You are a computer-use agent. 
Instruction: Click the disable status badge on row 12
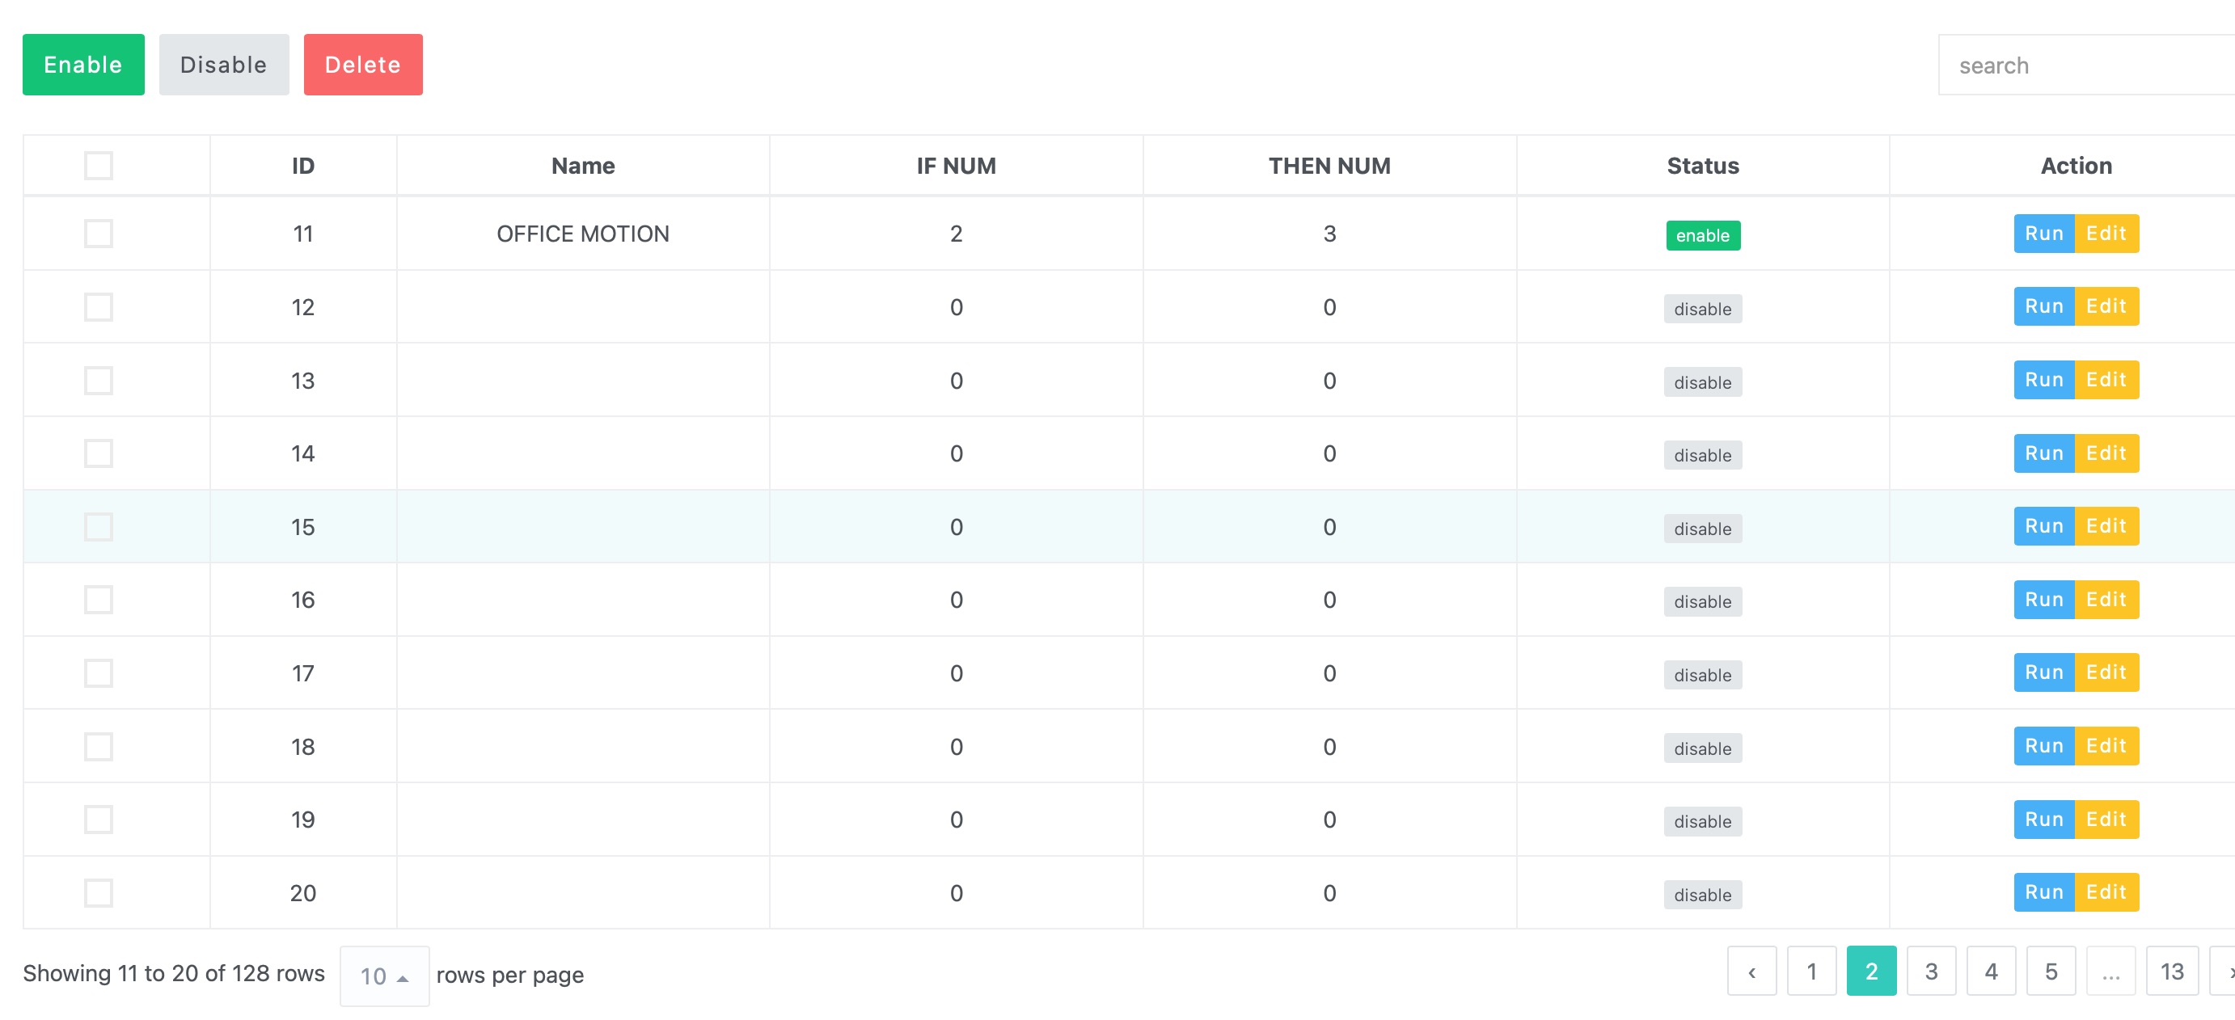coord(1702,309)
